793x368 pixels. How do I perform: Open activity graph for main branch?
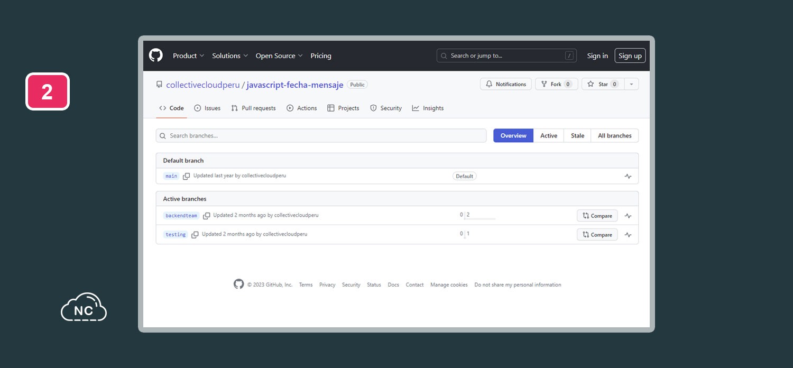pyautogui.click(x=628, y=177)
